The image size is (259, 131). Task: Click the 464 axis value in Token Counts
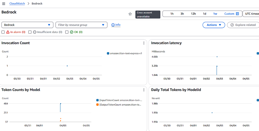coord(6,104)
